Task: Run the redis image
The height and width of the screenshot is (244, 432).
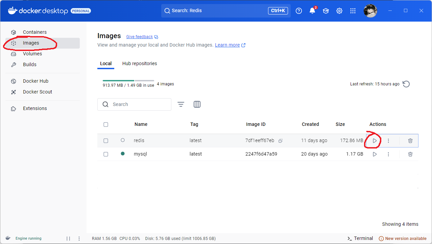Action: [x=375, y=141]
